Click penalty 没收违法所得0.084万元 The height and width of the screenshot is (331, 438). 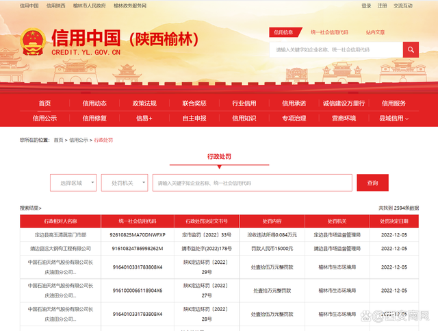[x=272, y=235]
